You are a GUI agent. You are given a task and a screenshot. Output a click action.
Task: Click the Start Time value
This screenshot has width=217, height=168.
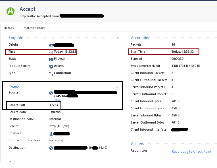[x=182, y=52]
